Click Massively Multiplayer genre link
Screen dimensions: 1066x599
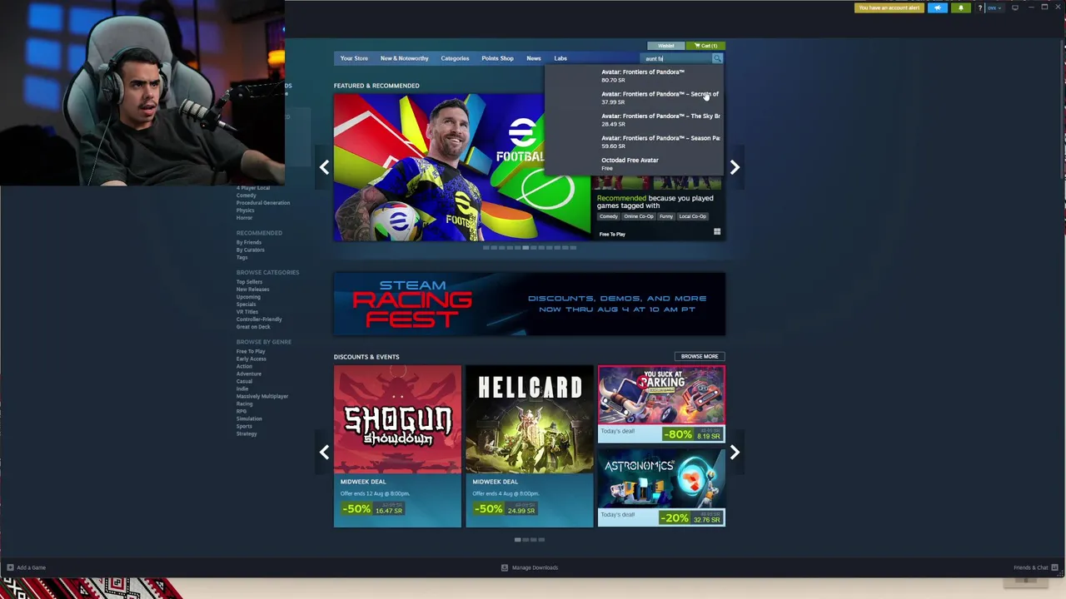click(262, 396)
